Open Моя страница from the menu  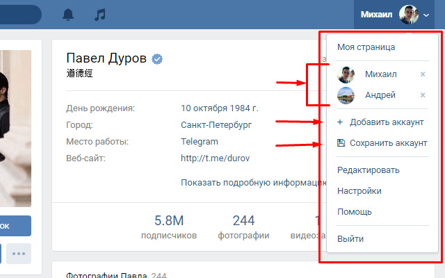click(x=366, y=47)
